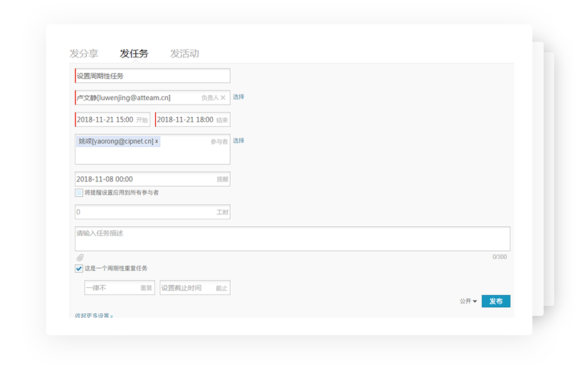This screenshot has width=586, height=385.
Task: Switch to the 发分享 tab
Action: point(84,54)
